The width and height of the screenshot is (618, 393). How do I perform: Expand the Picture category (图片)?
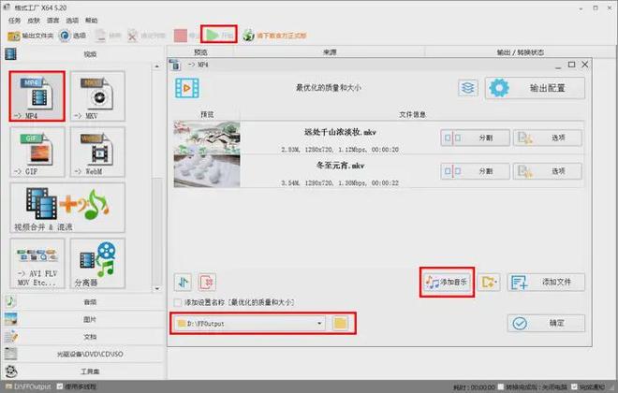(90, 319)
